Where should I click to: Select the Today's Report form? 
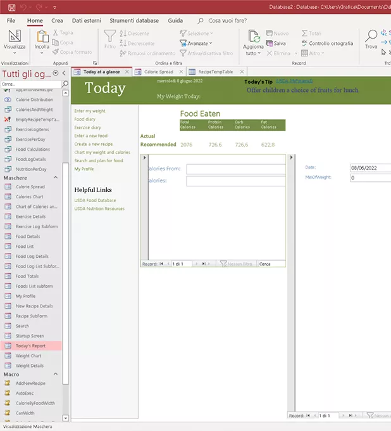click(31, 346)
